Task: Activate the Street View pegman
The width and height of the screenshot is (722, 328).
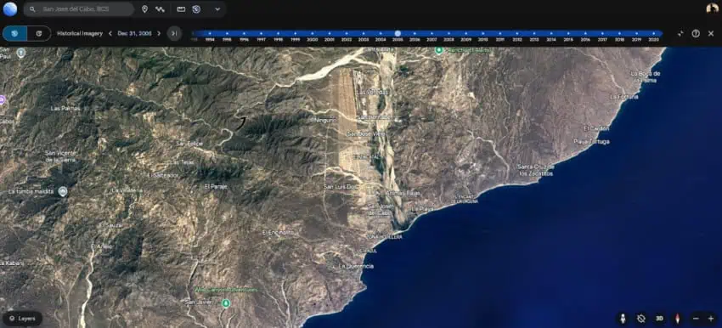Action: click(x=623, y=319)
